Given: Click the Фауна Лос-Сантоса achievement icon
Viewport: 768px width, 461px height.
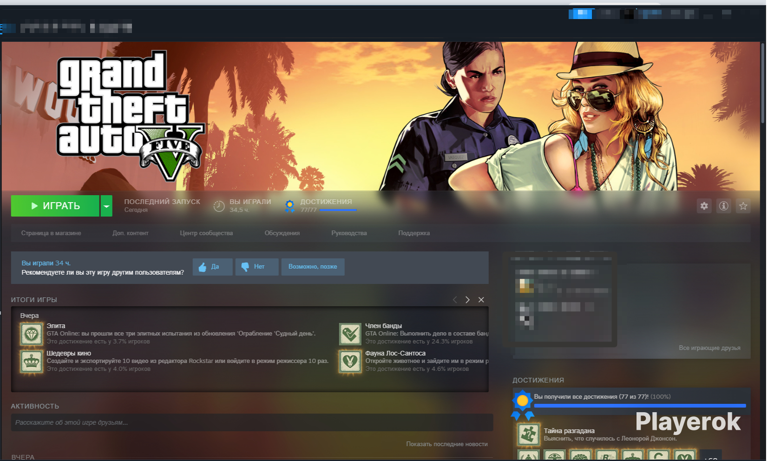Looking at the screenshot, I should tap(350, 362).
